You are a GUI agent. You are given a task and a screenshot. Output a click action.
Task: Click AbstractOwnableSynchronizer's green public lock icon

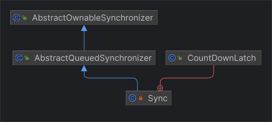24,18
